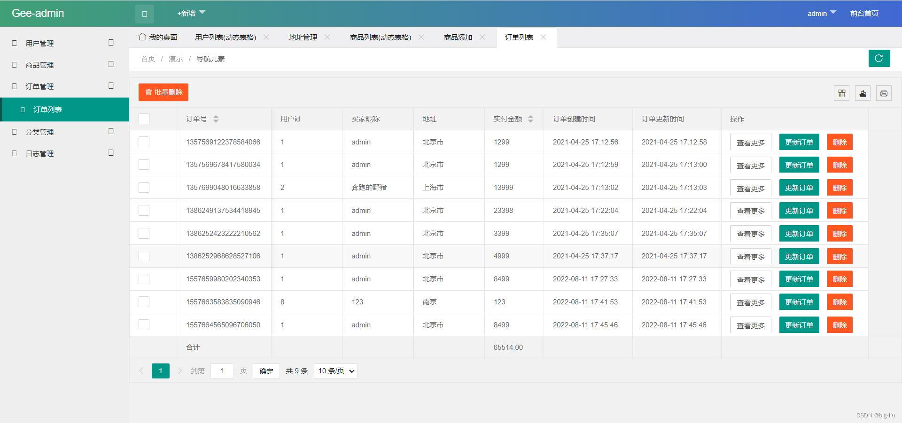Collapse 订单管理 menu arrow

(x=111, y=86)
